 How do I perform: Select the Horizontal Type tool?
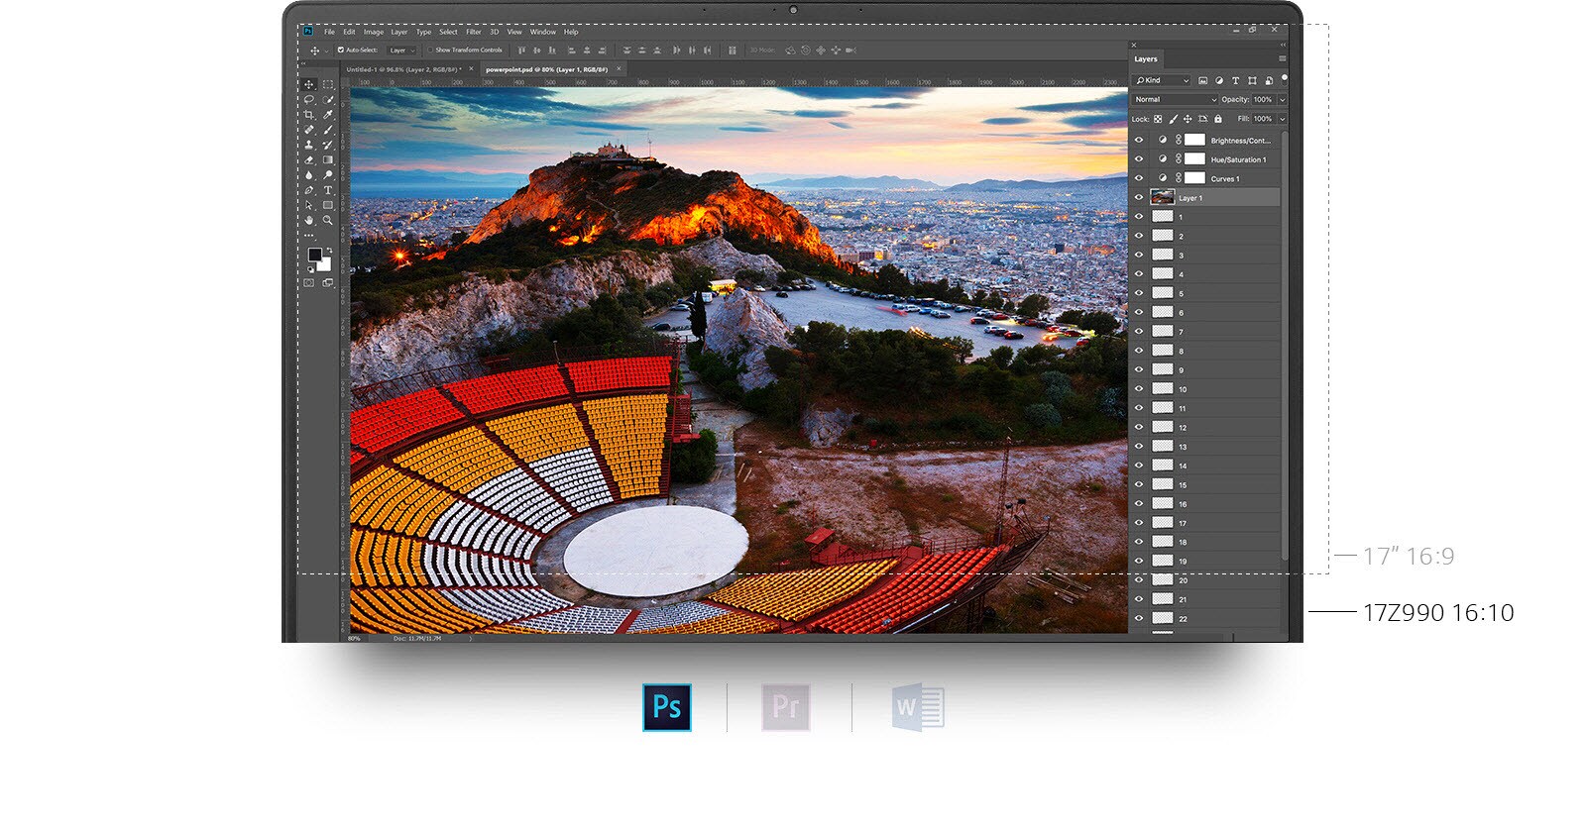pyautogui.click(x=328, y=189)
